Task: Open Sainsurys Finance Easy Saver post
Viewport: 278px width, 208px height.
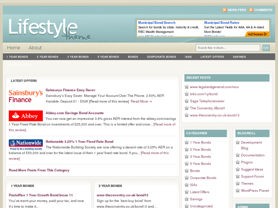Action: (70, 90)
